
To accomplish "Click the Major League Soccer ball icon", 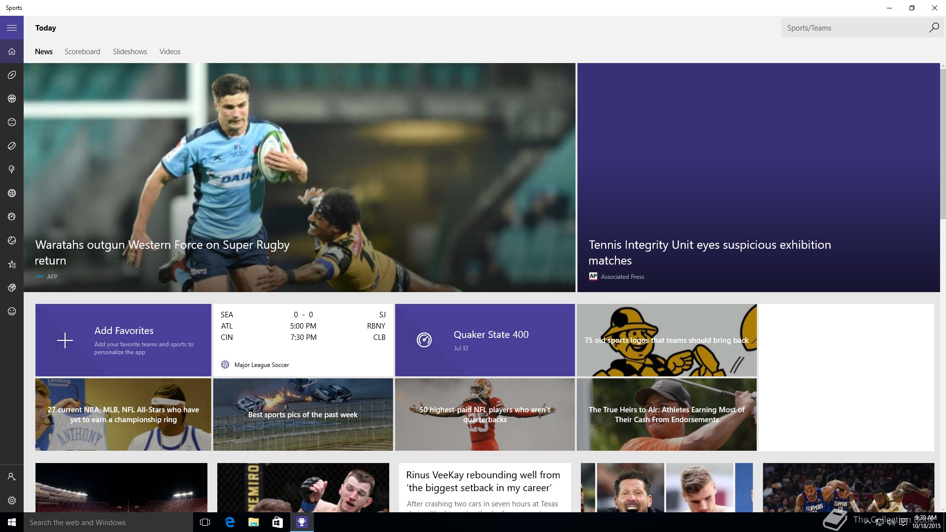I will click(x=225, y=365).
